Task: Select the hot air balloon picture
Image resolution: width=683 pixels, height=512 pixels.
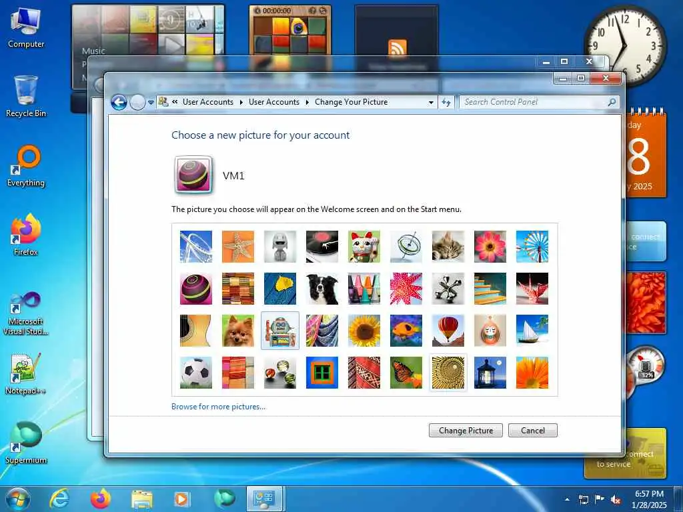Action: pyautogui.click(x=448, y=331)
